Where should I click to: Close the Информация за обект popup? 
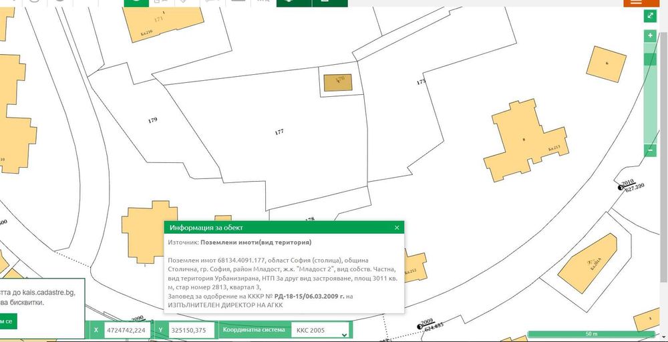click(x=397, y=228)
